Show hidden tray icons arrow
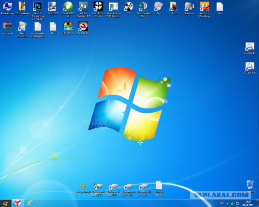259x207 pixels. click(227, 203)
